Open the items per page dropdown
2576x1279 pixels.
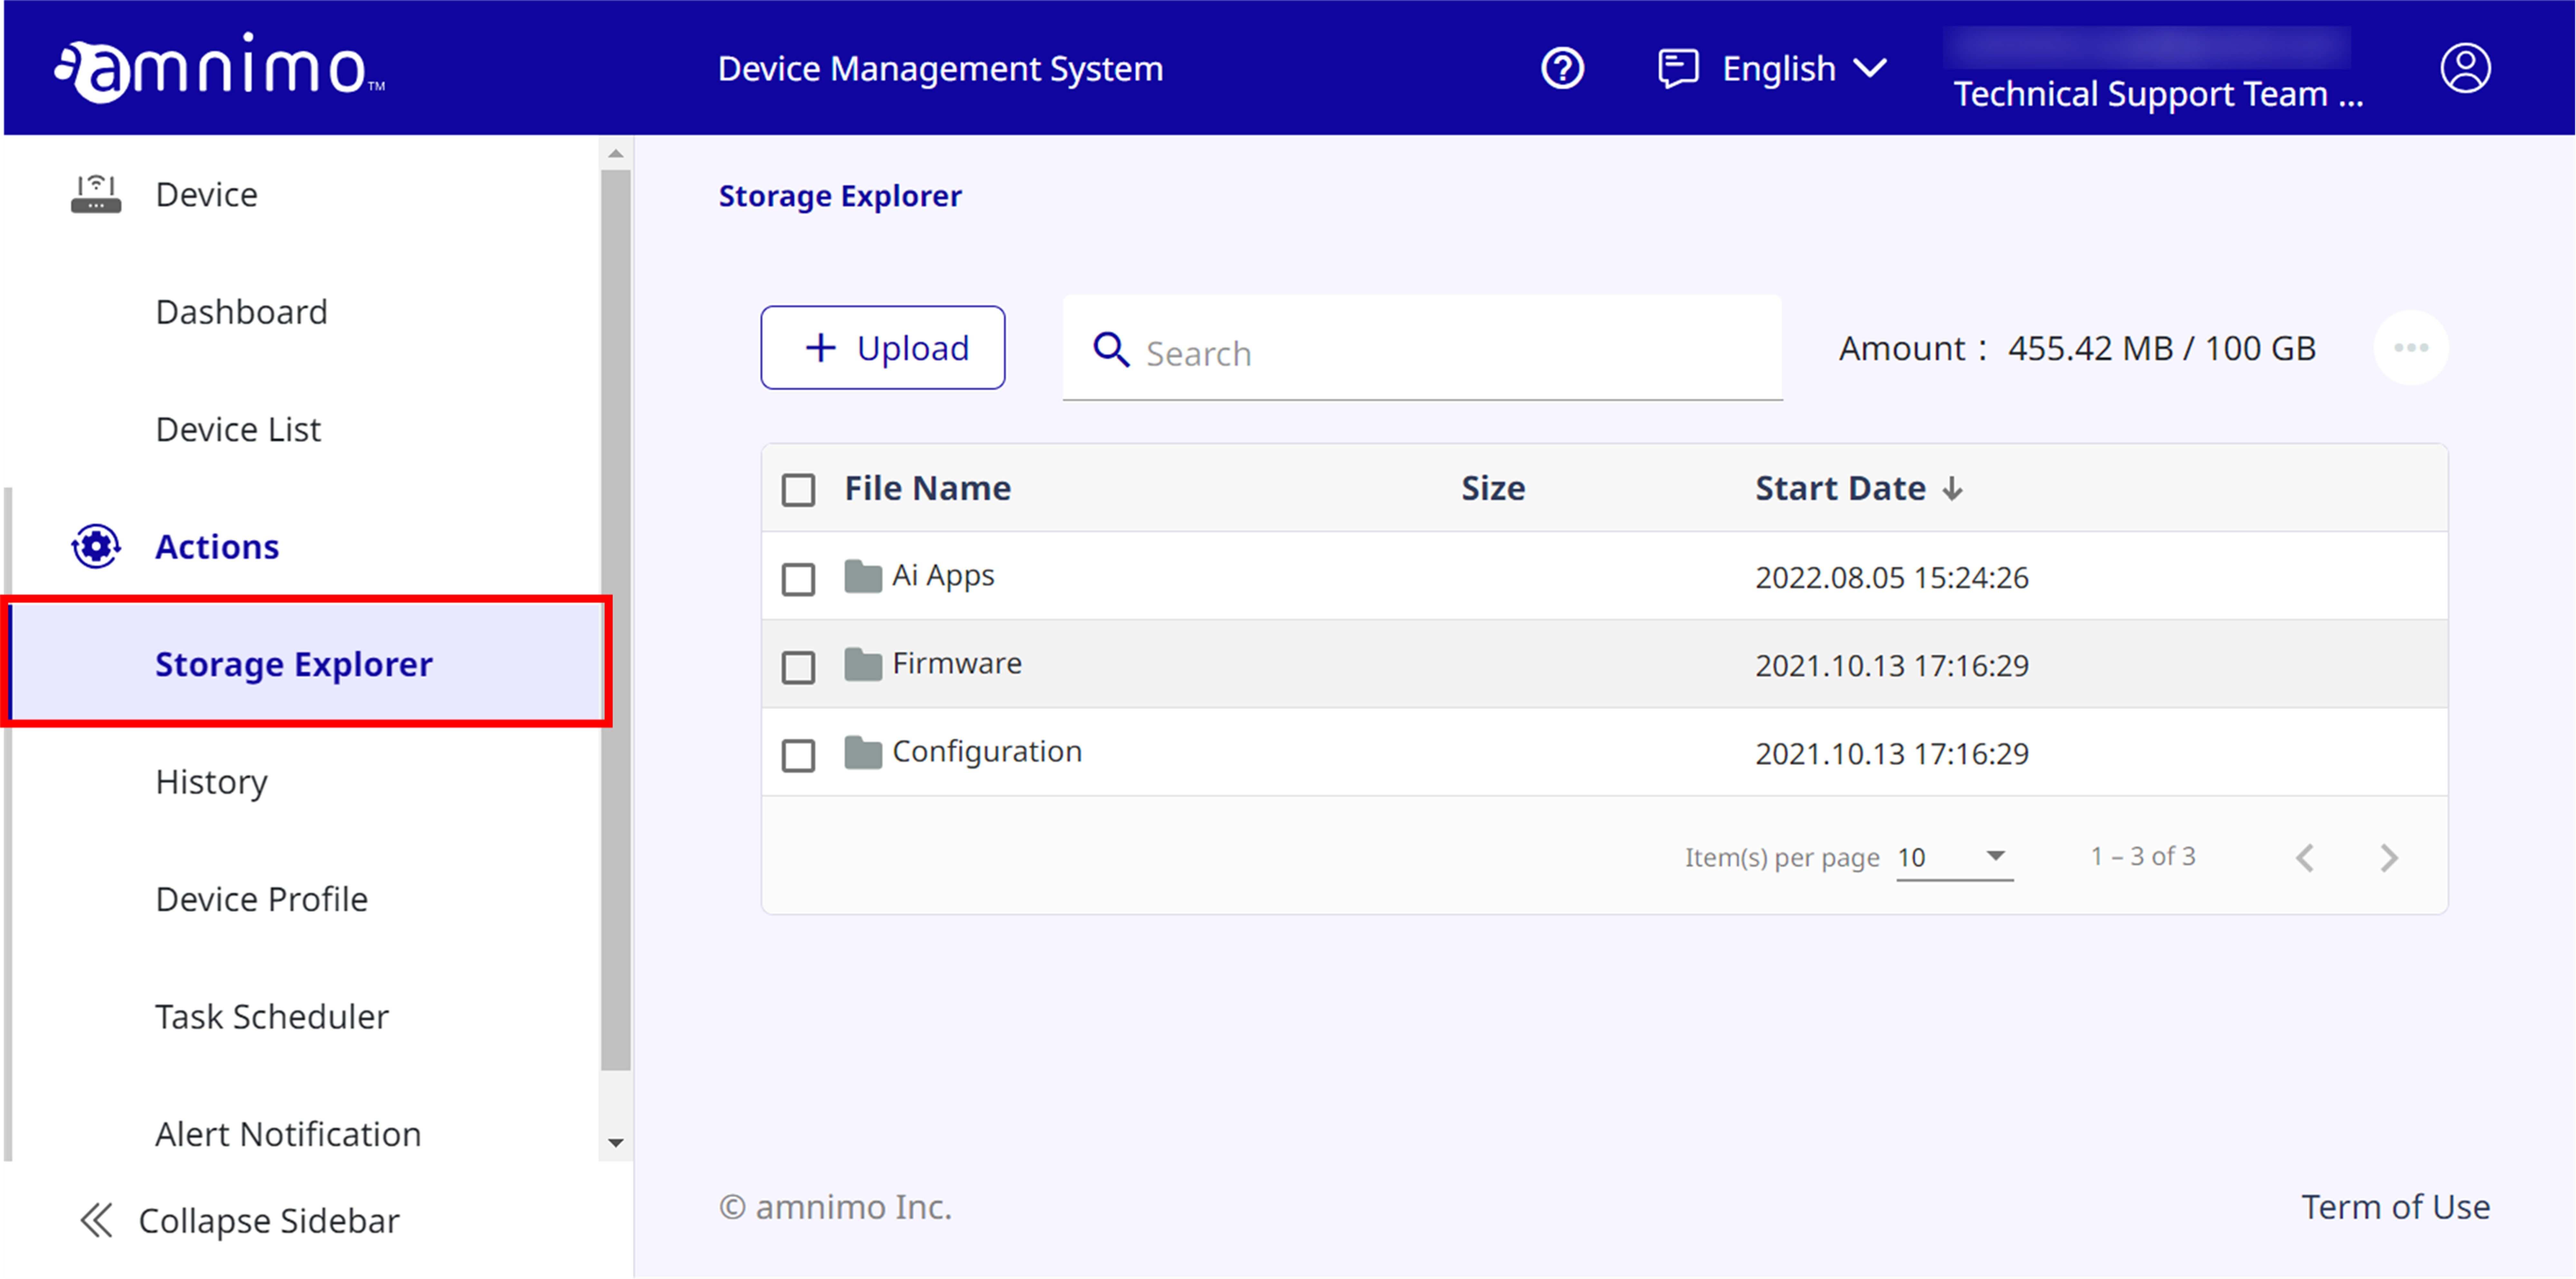pyautogui.click(x=1954, y=857)
